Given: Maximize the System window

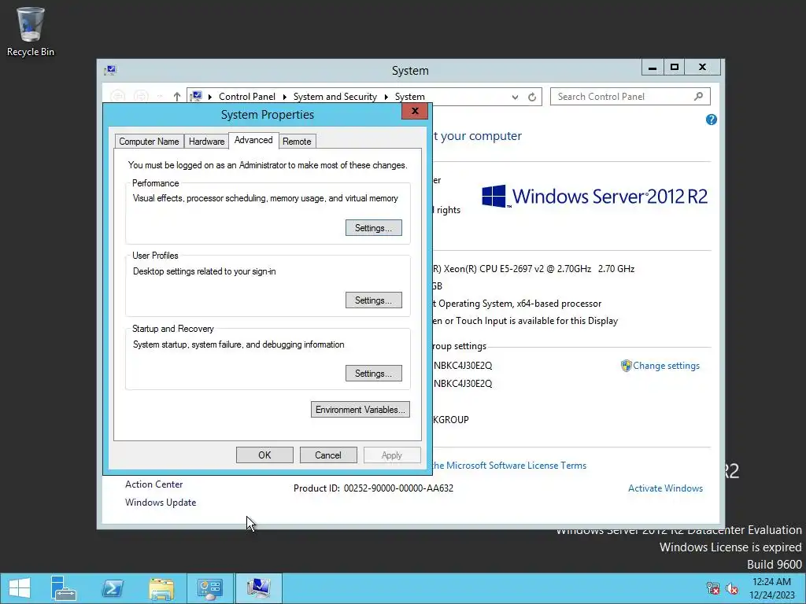Looking at the screenshot, I should coord(675,68).
